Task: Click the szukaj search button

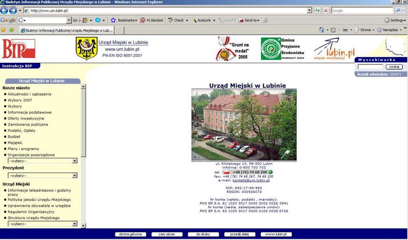Action: click(394, 67)
